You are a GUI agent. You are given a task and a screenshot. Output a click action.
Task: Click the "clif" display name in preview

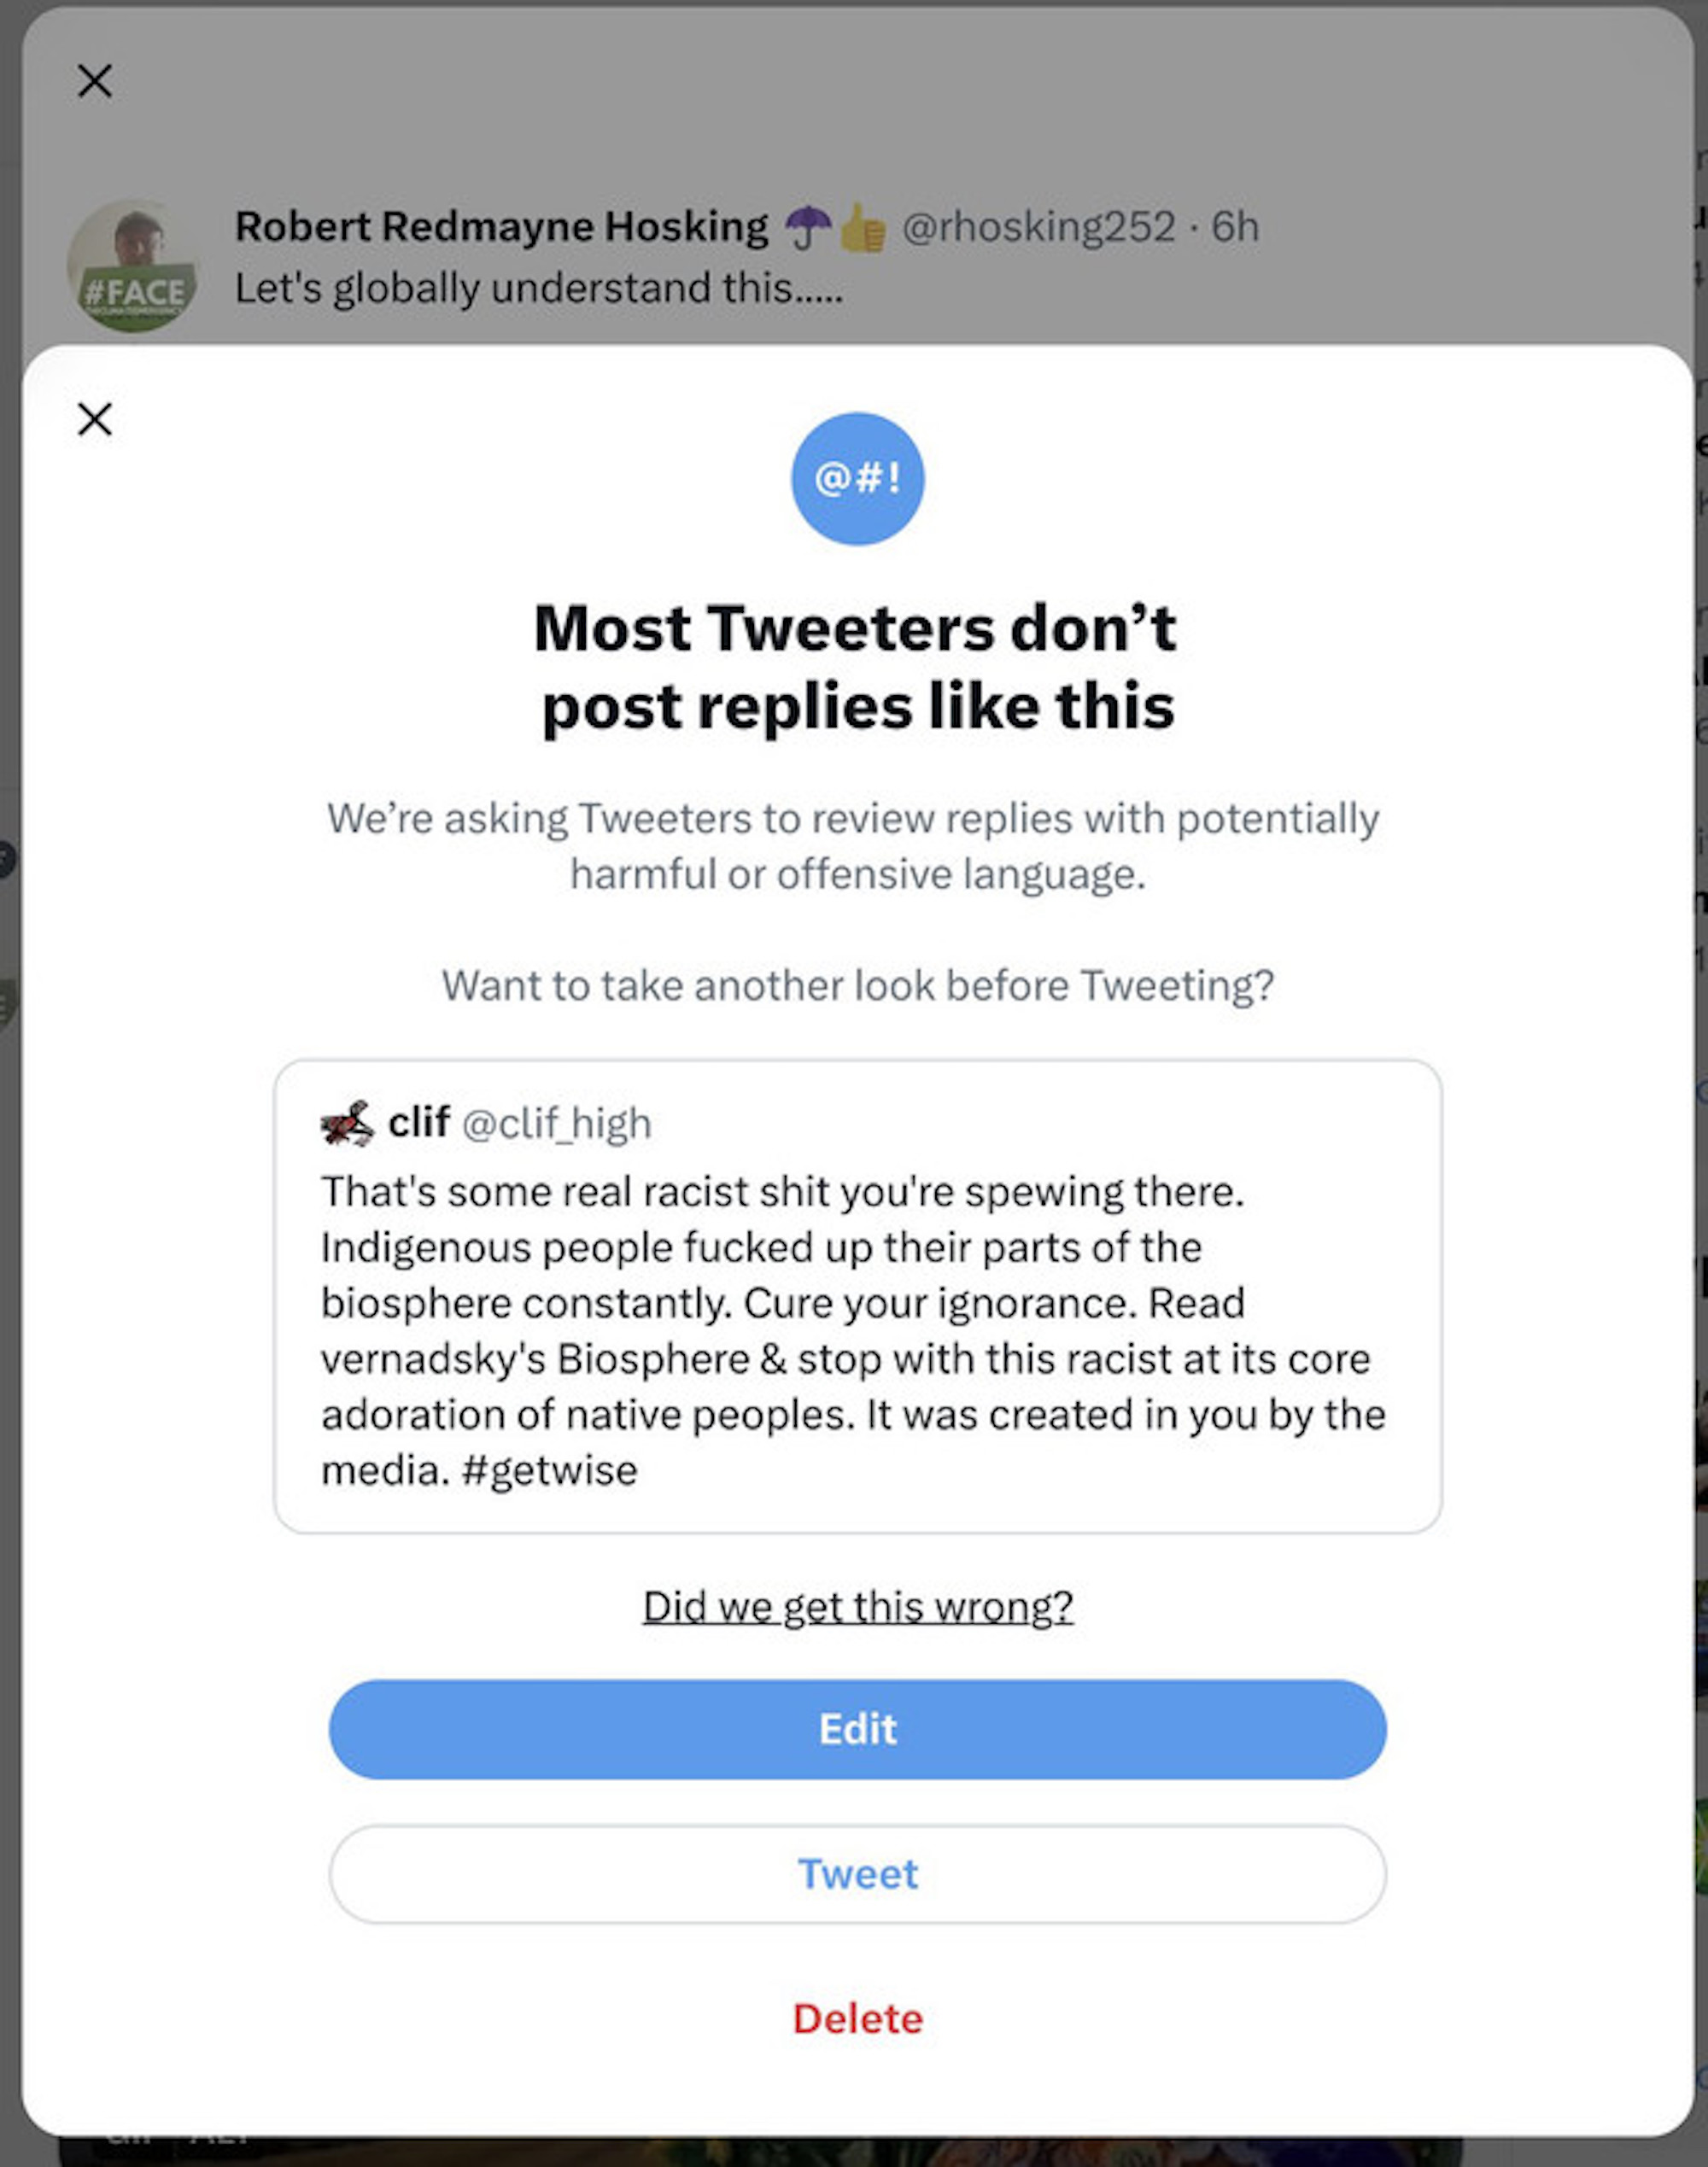[x=418, y=1123]
